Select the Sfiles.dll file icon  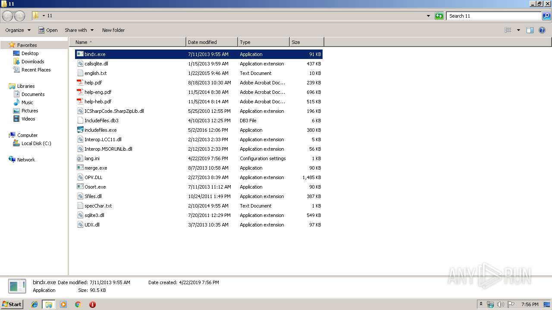coord(80,196)
